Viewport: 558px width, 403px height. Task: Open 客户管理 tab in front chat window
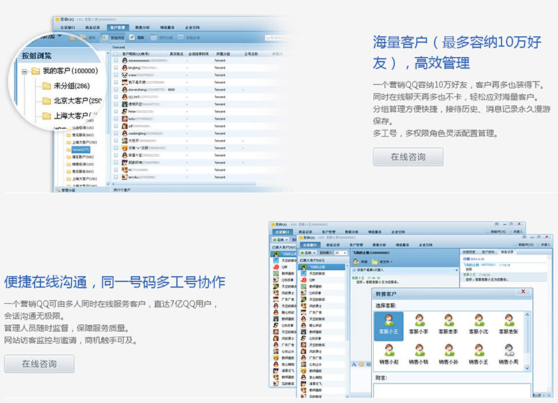(356, 245)
